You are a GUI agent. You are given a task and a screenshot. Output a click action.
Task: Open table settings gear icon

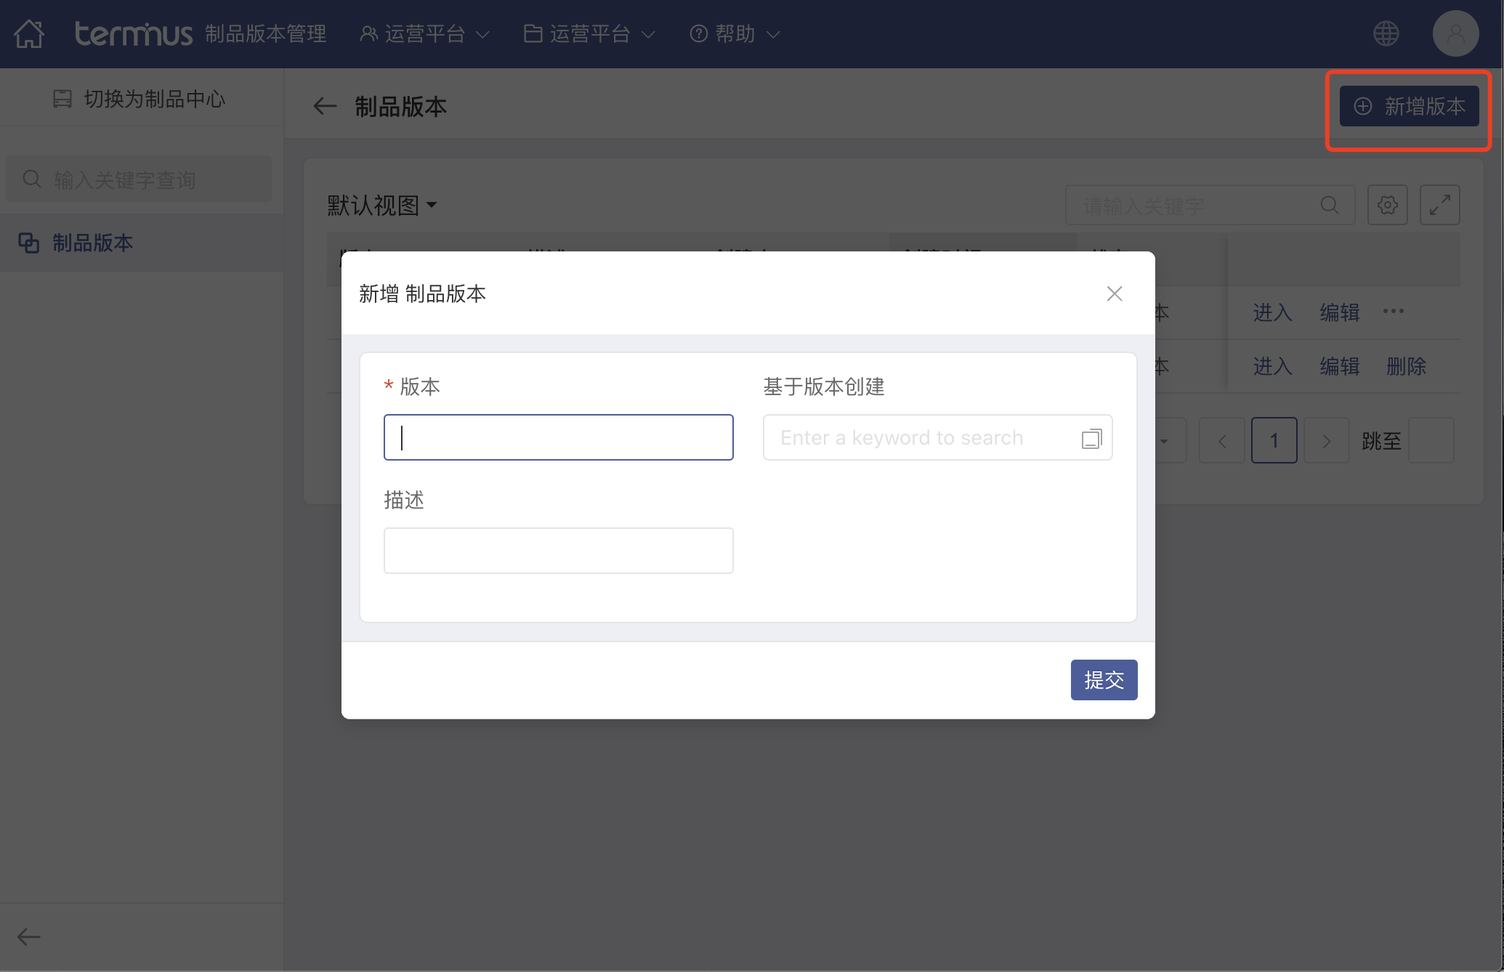click(x=1388, y=206)
